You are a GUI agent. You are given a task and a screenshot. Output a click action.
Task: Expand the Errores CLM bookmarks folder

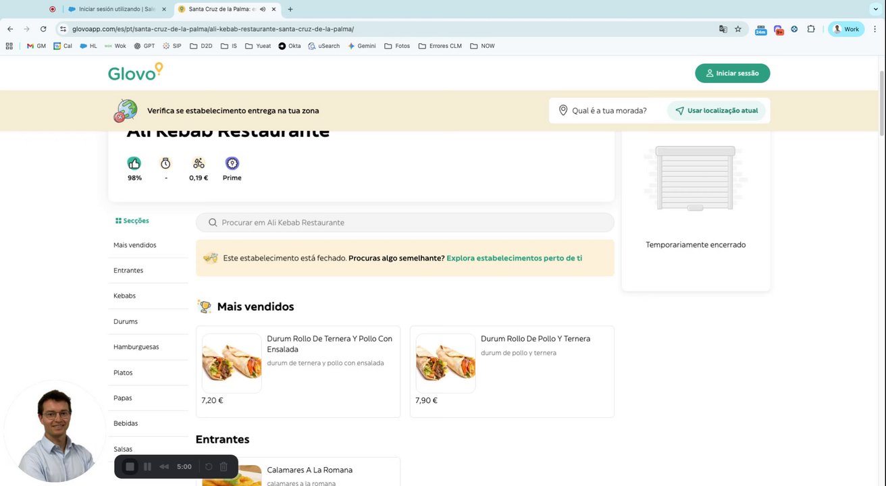[x=440, y=46]
